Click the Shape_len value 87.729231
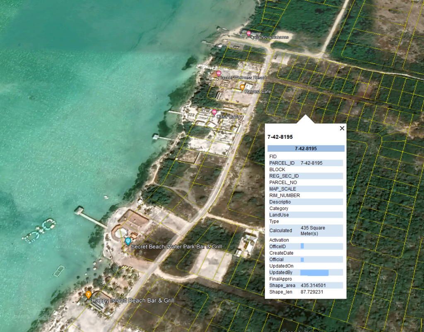 (312, 292)
